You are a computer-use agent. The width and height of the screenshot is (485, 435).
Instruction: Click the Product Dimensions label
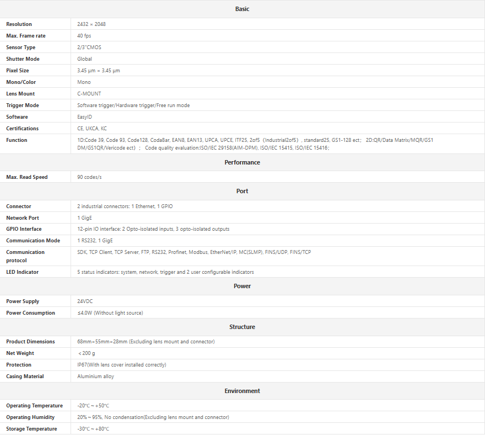click(x=30, y=342)
